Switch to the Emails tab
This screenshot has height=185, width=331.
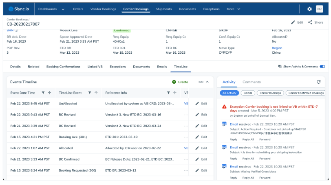click(162, 67)
